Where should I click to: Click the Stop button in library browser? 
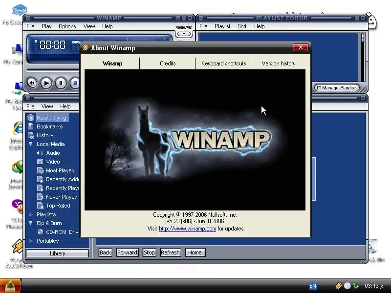pos(149,252)
